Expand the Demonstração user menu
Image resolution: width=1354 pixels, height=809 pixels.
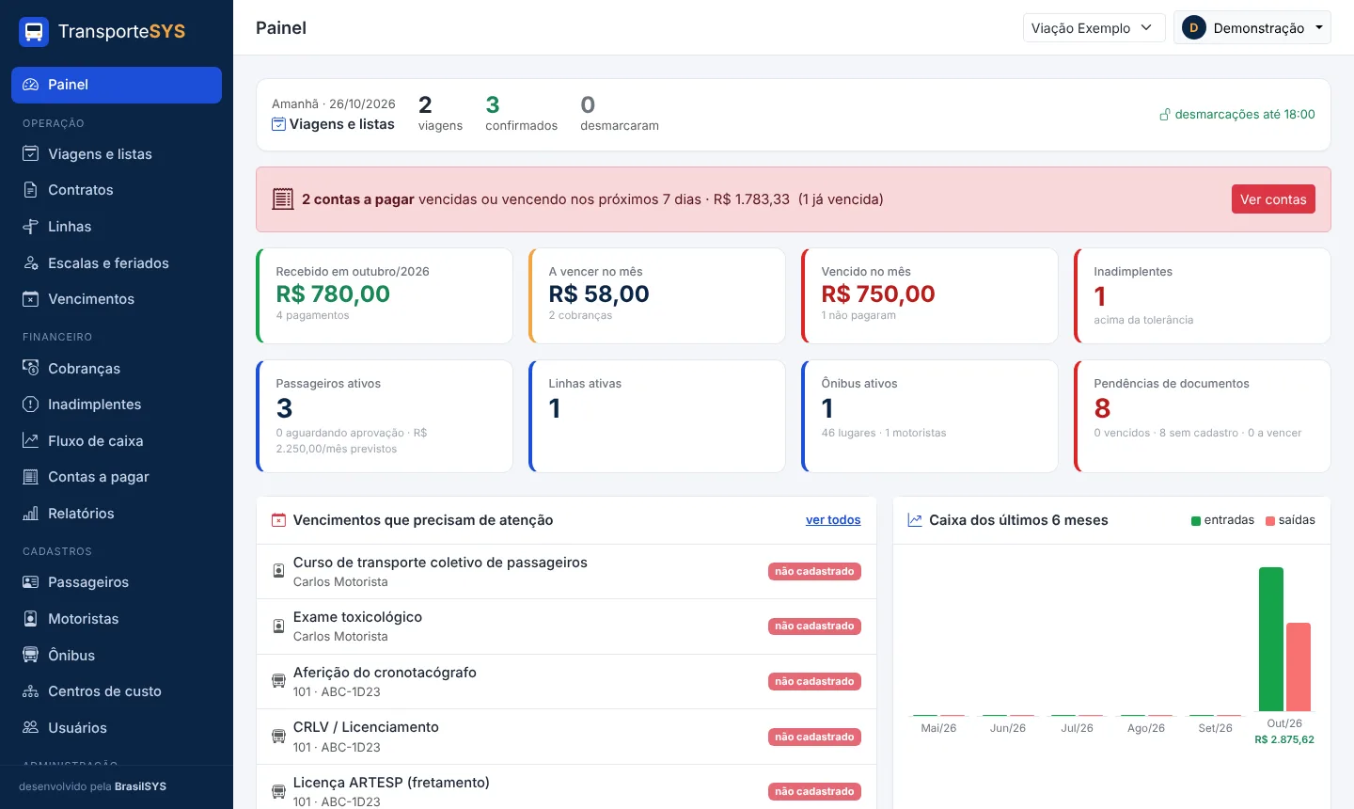1252,28
